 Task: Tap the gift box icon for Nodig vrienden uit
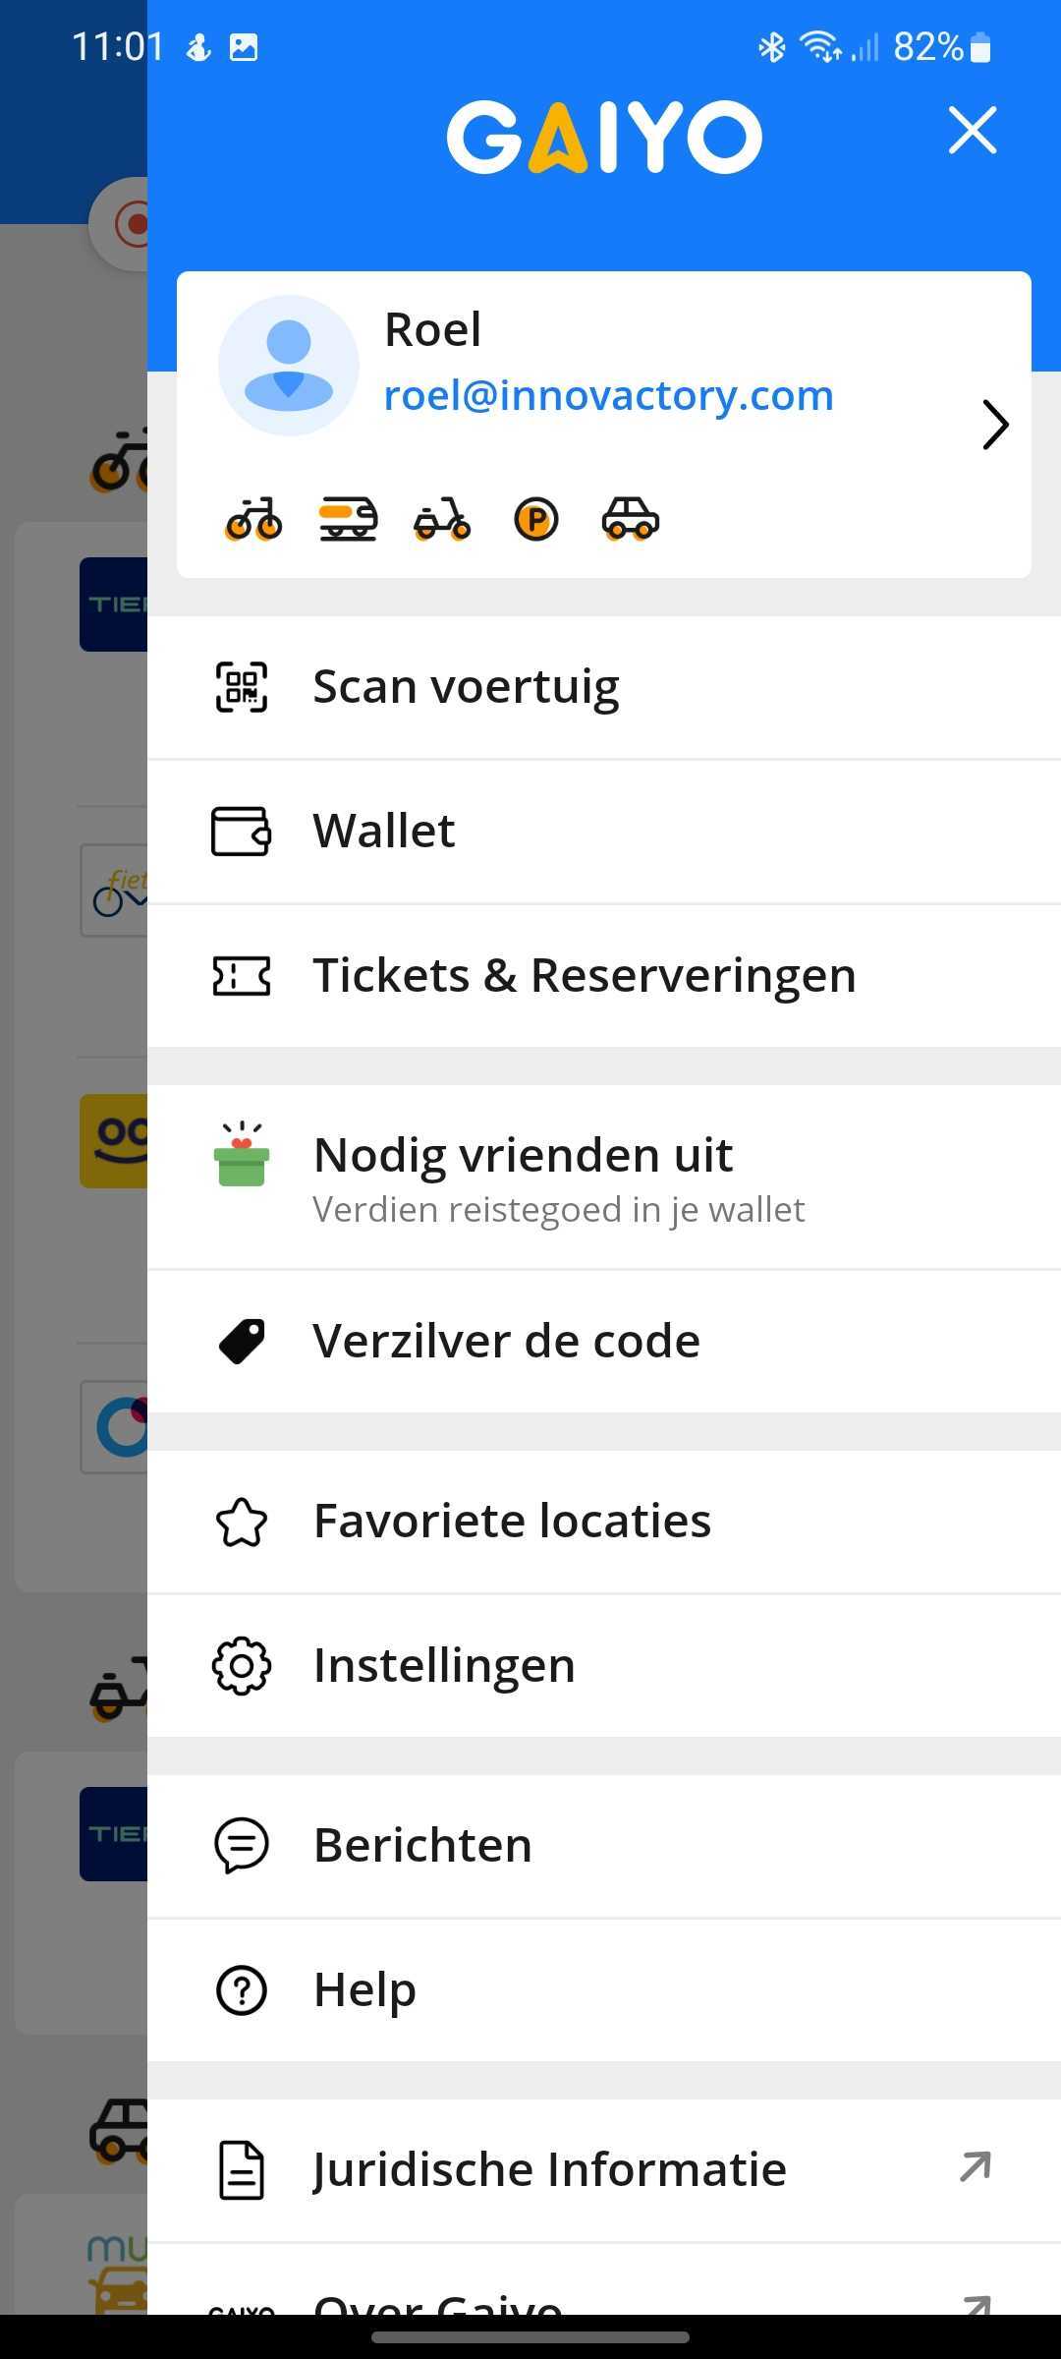pyautogui.click(x=241, y=1154)
